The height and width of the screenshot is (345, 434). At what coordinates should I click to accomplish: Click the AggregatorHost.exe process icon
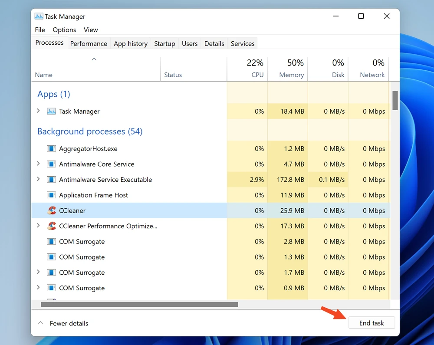(52, 149)
